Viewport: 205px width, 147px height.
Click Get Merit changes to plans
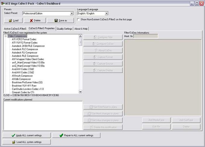pos(103,114)
